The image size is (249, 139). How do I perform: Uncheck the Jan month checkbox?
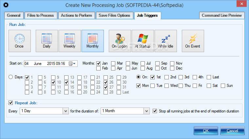tap(99, 63)
